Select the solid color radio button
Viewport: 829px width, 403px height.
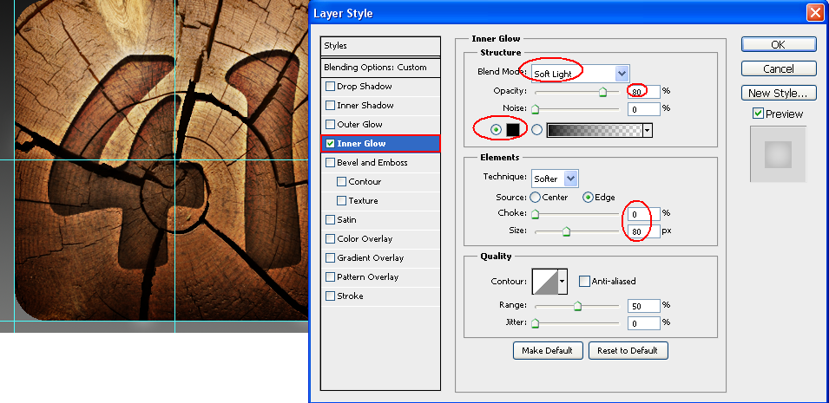pos(496,129)
